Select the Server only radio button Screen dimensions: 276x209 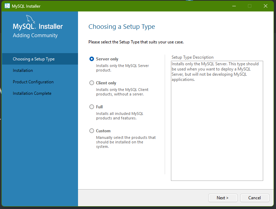pyautogui.click(x=92, y=59)
